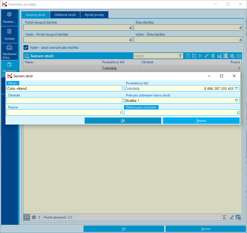Open the columns settings icon
Viewport: 247px width, 233px height.
[x=226, y=56]
